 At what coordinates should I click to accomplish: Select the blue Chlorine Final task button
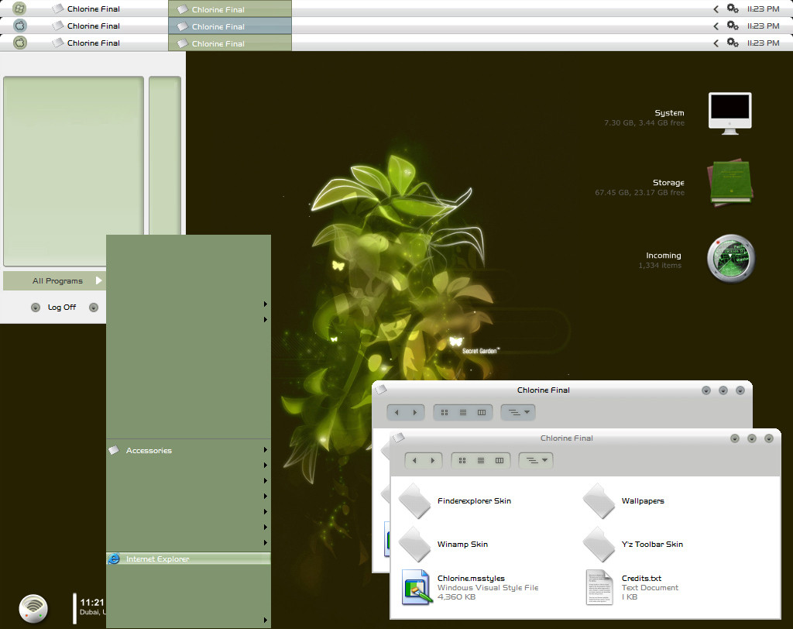tap(230, 26)
